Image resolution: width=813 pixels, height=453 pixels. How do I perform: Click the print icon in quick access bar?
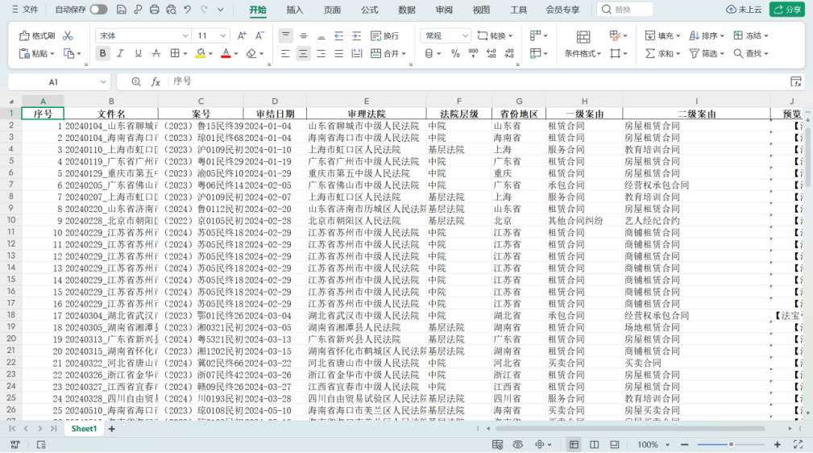click(x=154, y=10)
